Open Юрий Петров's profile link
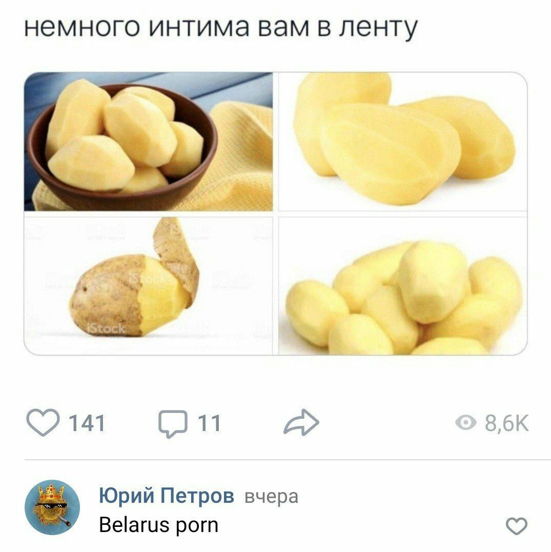Image resolution: width=551 pixels, height=552 pixels. [x=167, y=496]
